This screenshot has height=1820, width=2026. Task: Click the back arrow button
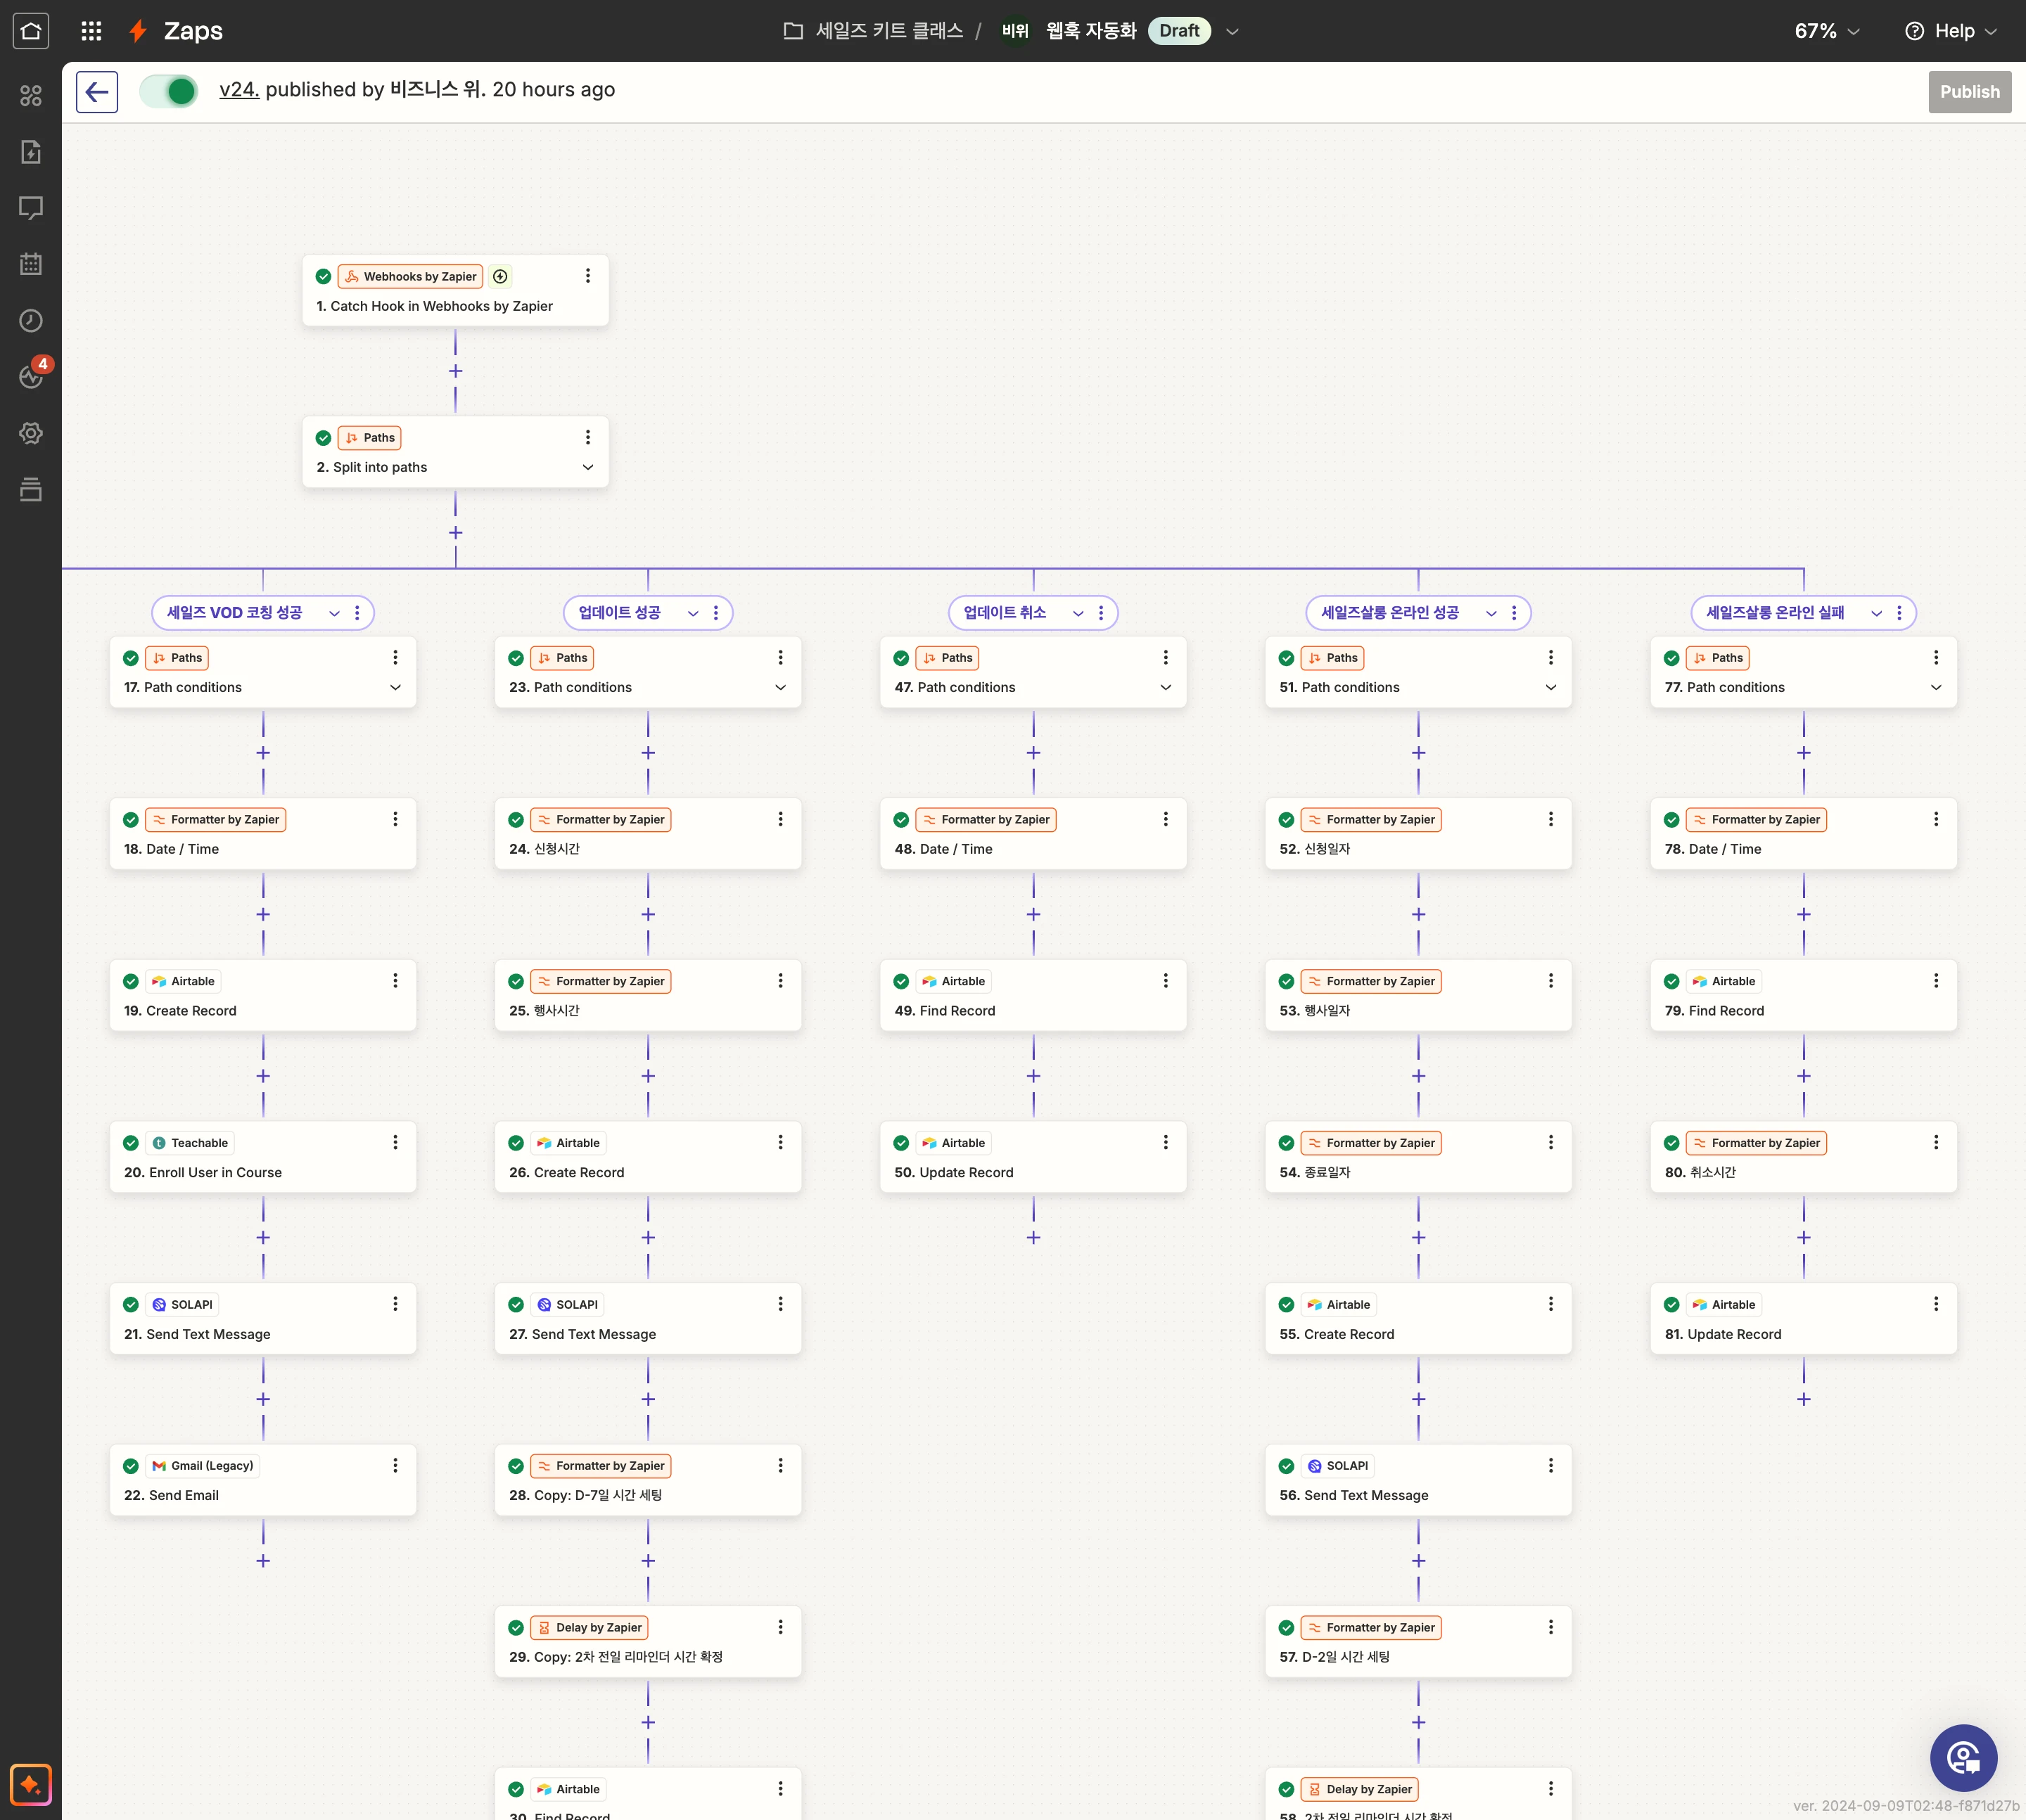[97, 92]
